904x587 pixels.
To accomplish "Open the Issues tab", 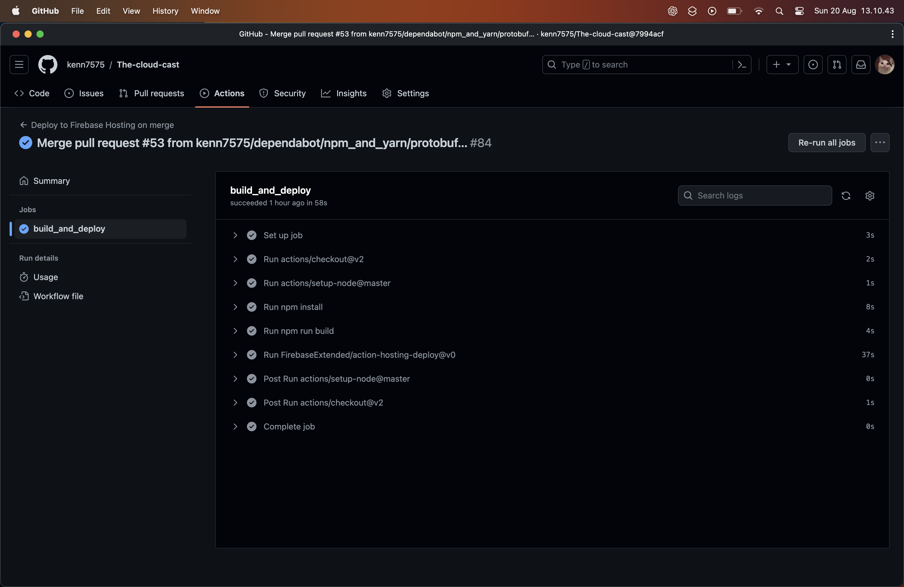I will coord(84,94).
